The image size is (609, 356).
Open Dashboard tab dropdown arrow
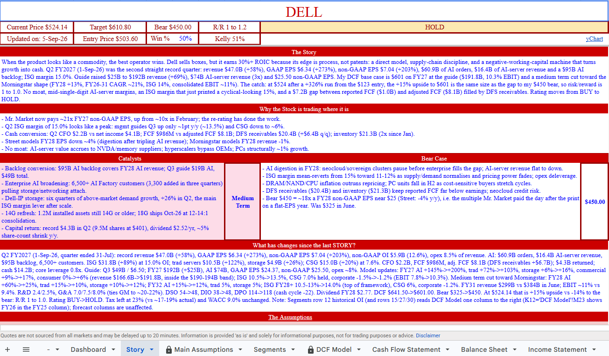tap(113, 349)
